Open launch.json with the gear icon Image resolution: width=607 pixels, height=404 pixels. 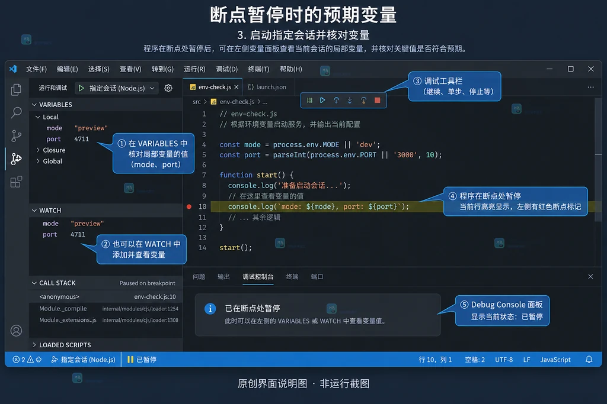click(x=168, y=88)
